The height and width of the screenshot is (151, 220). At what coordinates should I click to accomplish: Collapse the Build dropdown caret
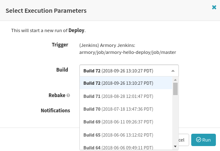(x=173, y=71)
